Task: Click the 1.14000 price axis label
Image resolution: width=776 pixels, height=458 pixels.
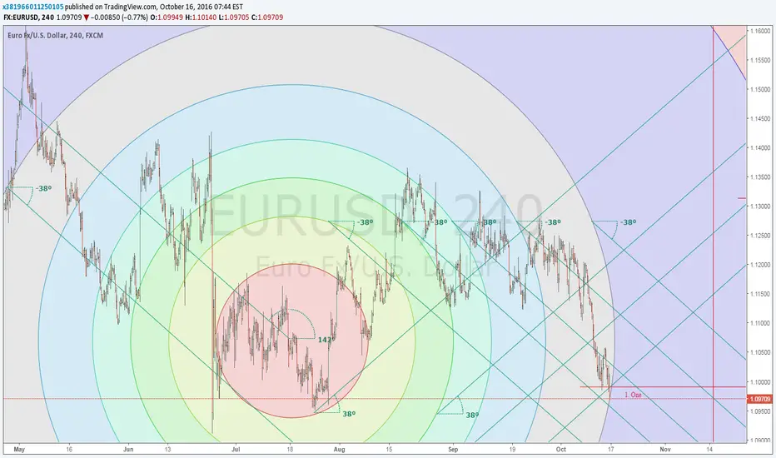Action: (x=760, y=147)
